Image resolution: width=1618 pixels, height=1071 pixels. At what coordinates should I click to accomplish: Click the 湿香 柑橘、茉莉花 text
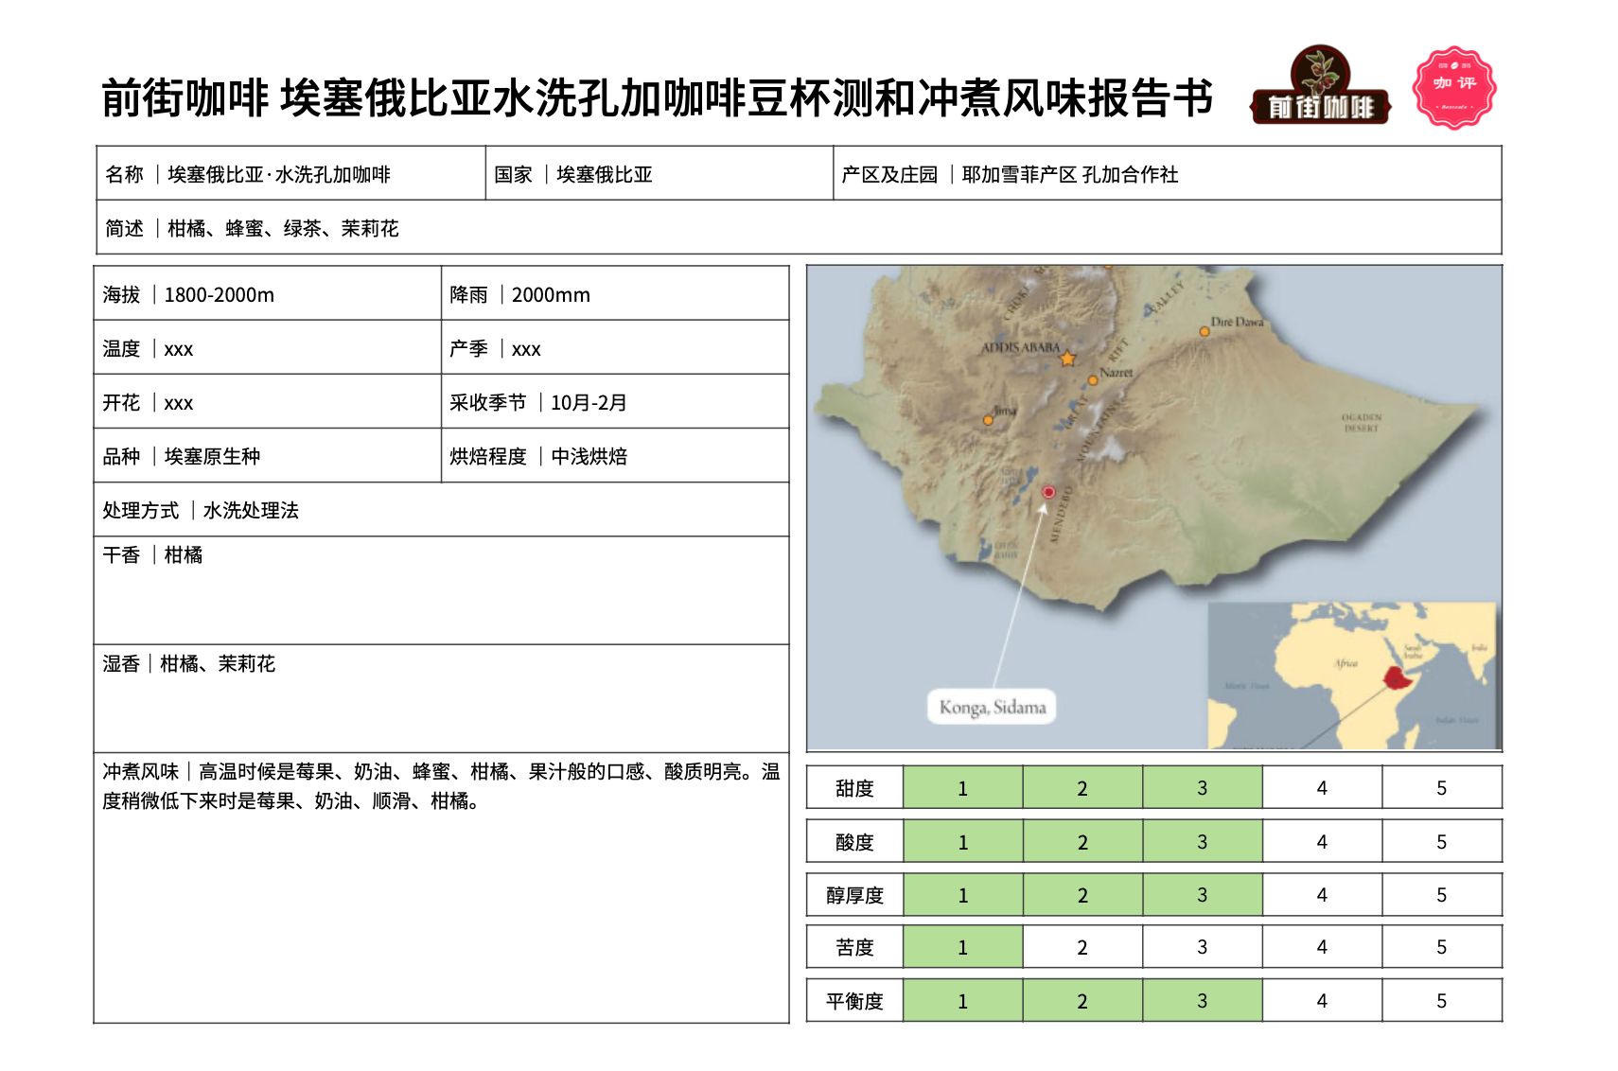188,664
